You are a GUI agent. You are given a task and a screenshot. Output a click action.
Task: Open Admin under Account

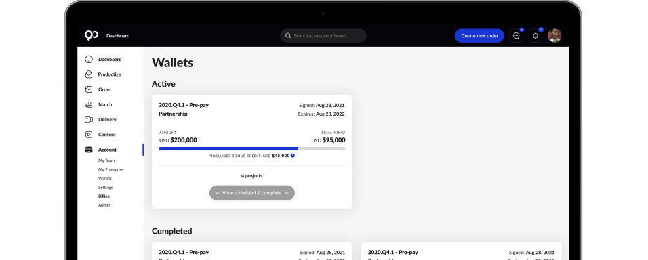[104, 205]
